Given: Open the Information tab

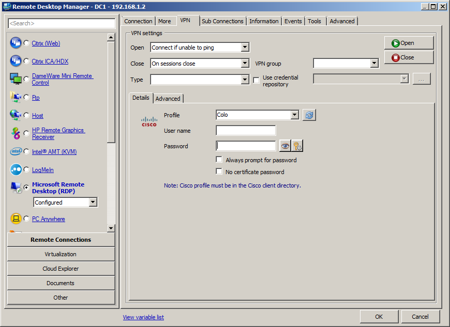Looking at the screenshot, I should point(264,21).
